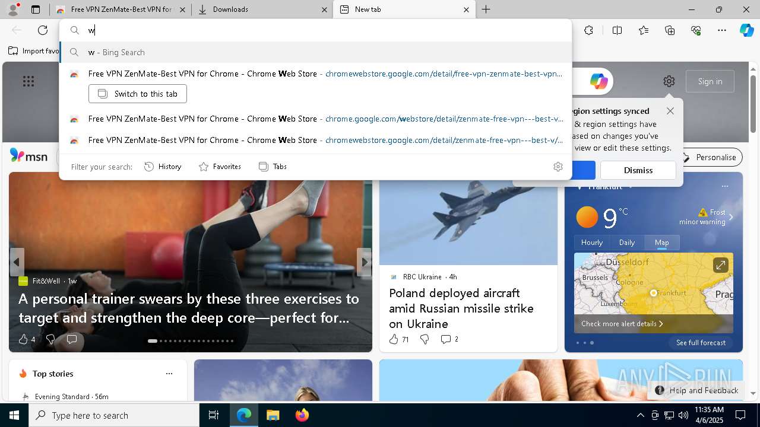Show next carousel slide
760x427 pixels.
coord(364,262)
